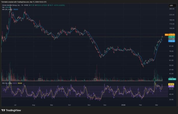Viewport: 178px width, 114px height.
Task: Click the orange 'Pre' pre-market price tag
Action: 166,35
